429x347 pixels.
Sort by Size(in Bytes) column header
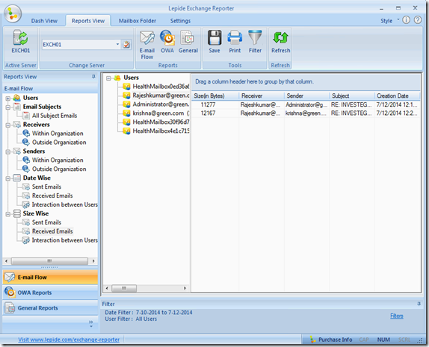215,96
